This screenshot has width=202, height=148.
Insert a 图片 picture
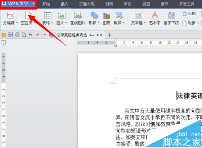coord(62,15)
